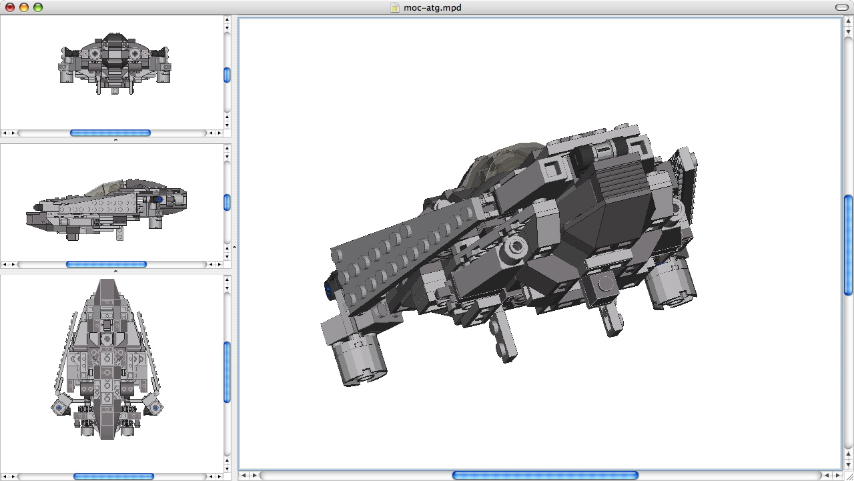Click the chevron on the main view's left edge
This screenshot has width=854, height=481.
pyautogui.click(x=234, y=246)
